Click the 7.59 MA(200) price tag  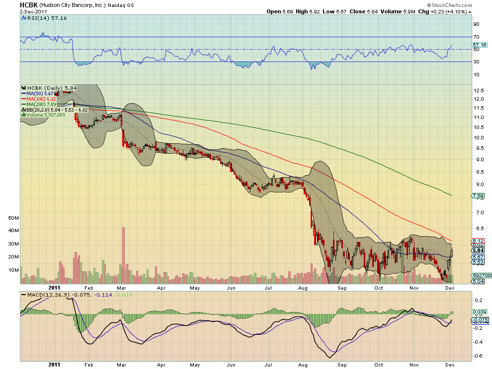pos(478,196)
